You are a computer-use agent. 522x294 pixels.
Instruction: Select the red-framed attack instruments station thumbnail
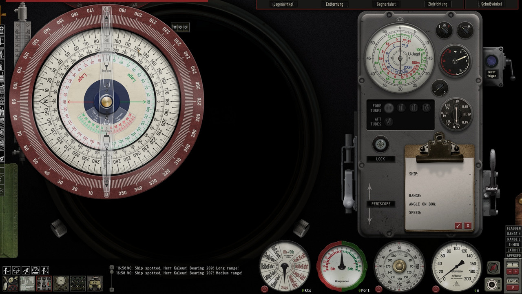coord(44,283)
